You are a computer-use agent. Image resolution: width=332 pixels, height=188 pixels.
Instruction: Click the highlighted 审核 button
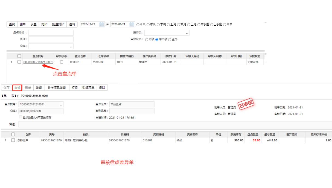(x=17, y=87)
